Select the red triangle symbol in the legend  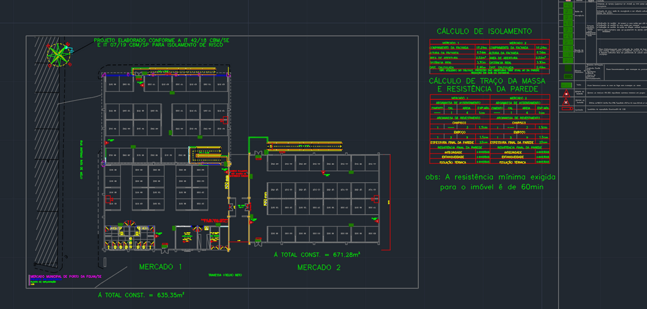[566, 93]
